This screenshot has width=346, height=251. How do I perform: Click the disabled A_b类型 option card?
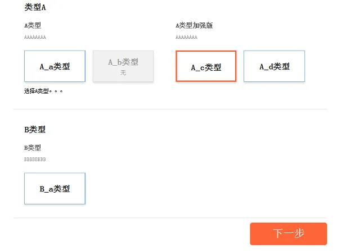coord(123,66)
